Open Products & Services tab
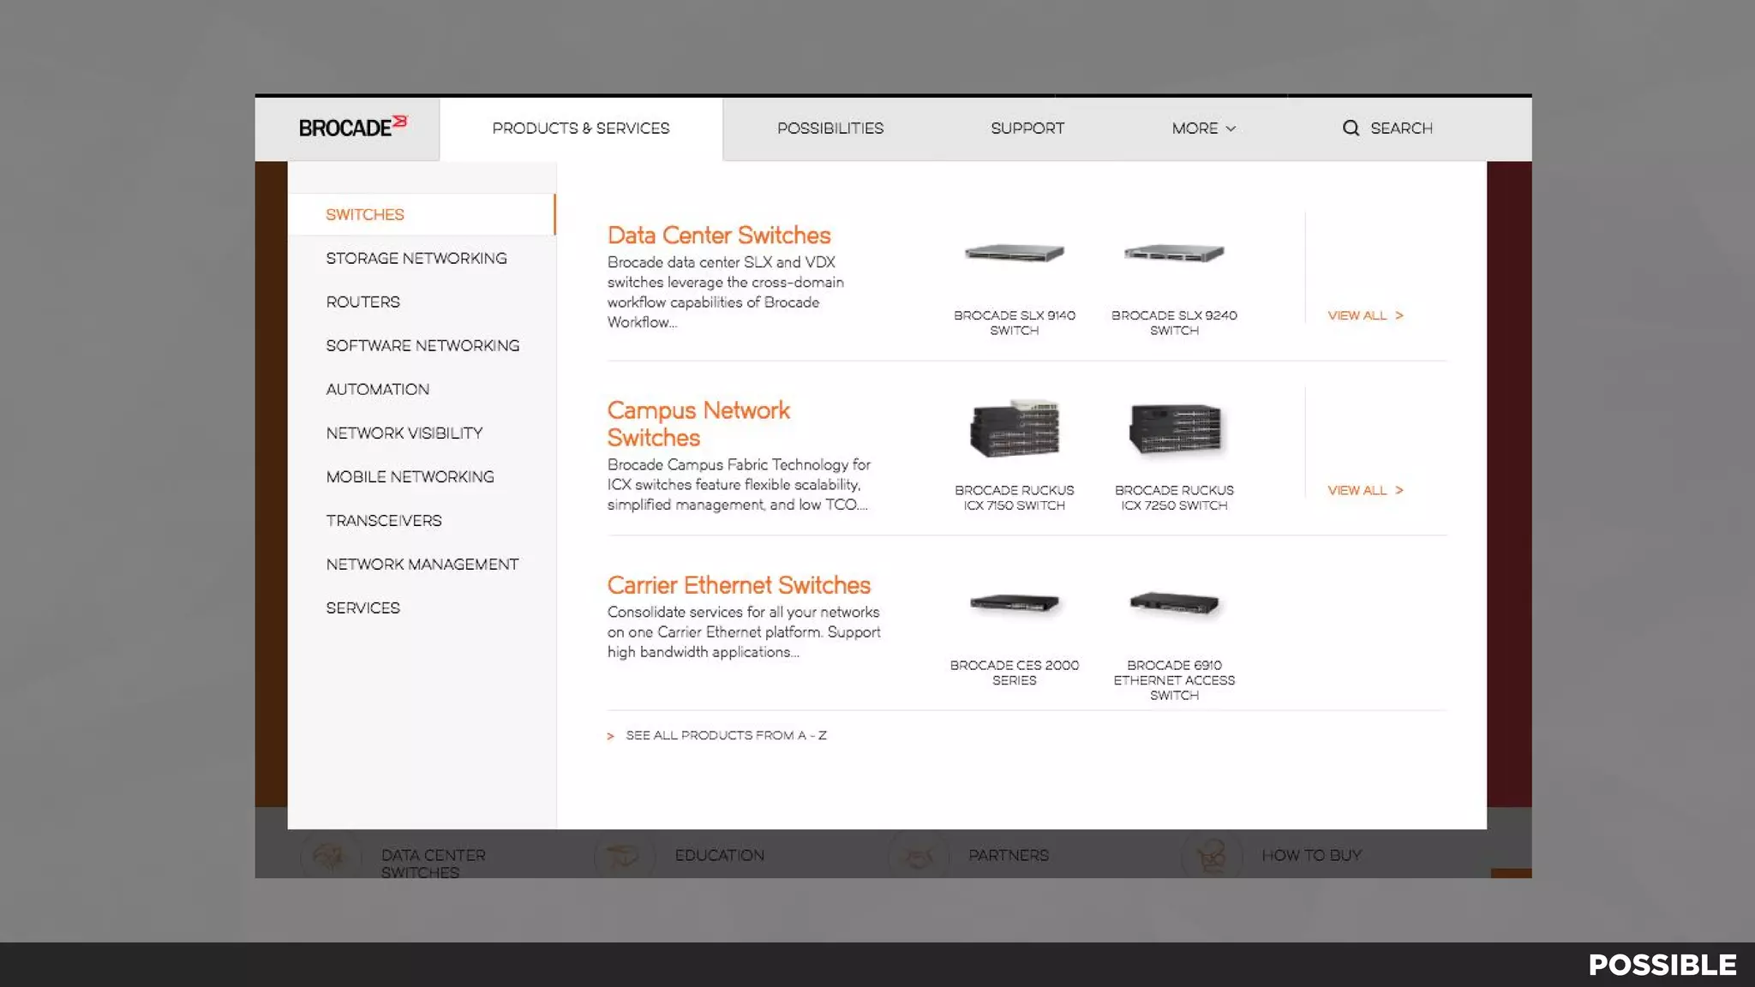Viewport: 1755px width, 987px height. click(x=580, y=129)
